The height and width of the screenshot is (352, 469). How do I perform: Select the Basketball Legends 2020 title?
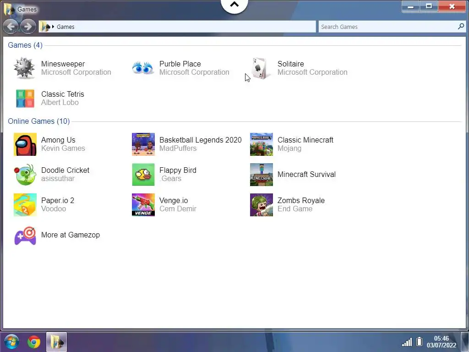point(201,140)
